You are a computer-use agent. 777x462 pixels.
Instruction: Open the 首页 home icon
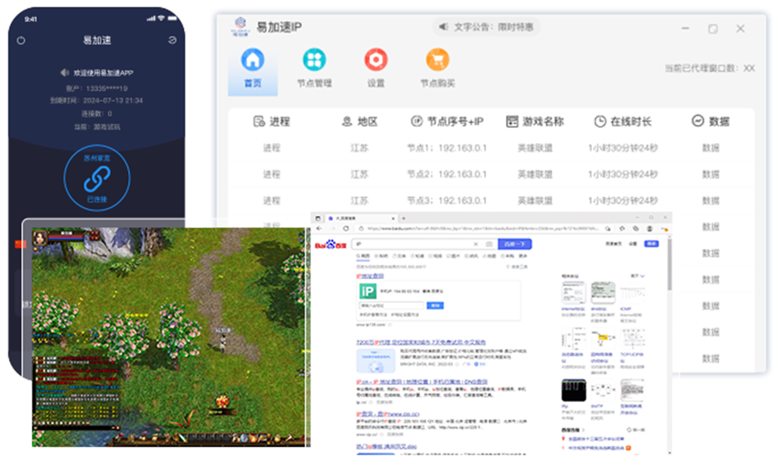[253, 60]
